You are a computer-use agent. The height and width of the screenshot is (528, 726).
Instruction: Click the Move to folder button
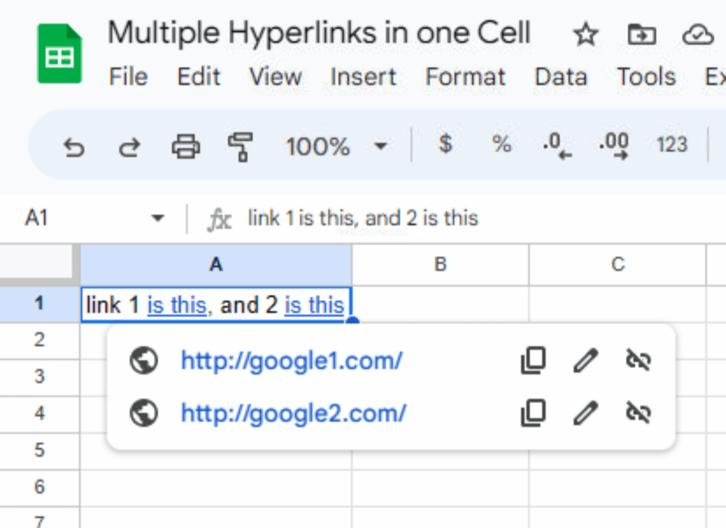(641, 34)
